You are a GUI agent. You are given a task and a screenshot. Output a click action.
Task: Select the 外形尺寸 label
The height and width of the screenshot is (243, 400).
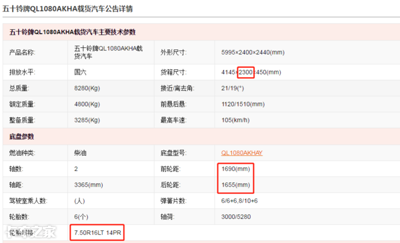[x=173, y=53]
